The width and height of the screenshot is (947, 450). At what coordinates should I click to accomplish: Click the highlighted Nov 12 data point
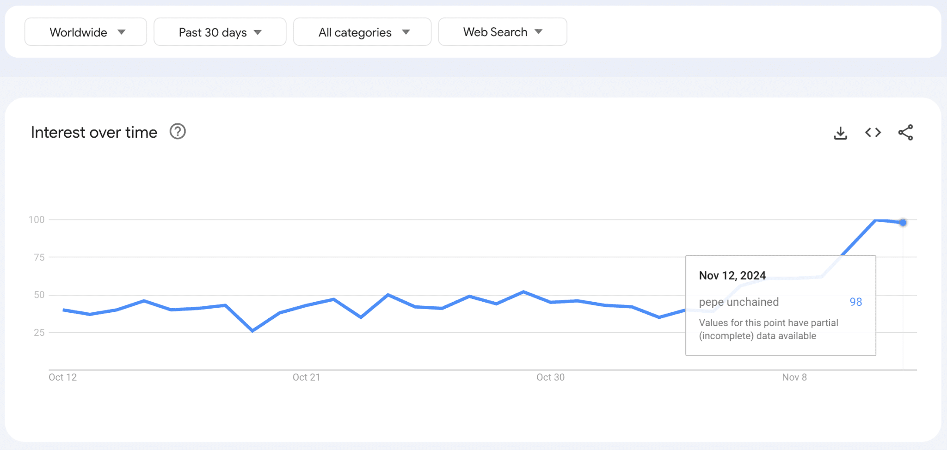(903, 223)
